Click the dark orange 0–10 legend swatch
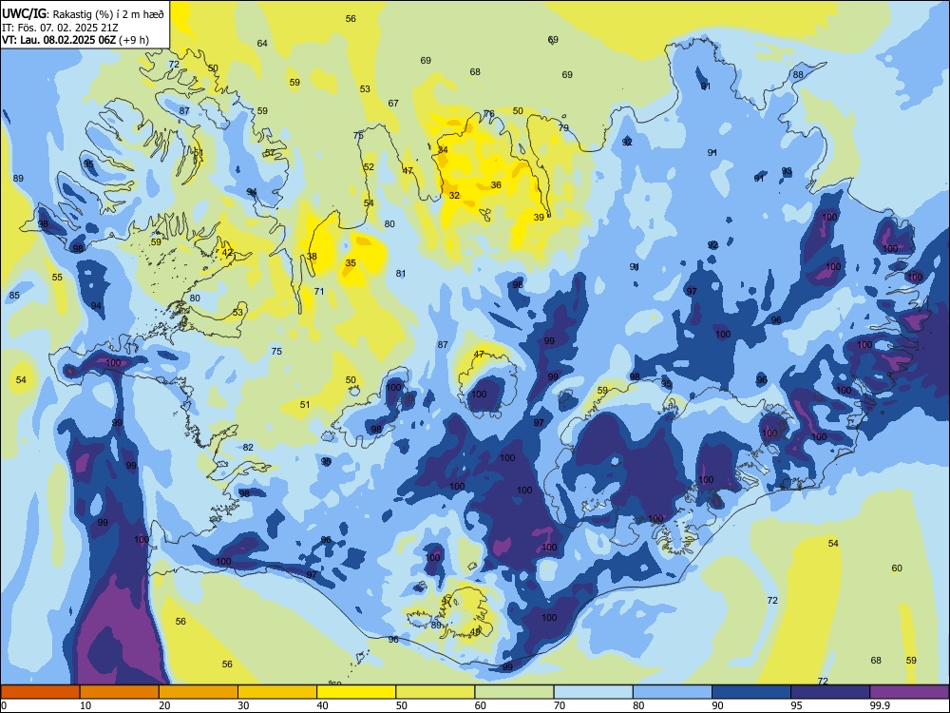The height and width of the screenshot is (713, 950). 40,692
